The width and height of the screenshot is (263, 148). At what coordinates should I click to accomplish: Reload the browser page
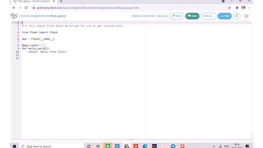(x=26, y=8)
